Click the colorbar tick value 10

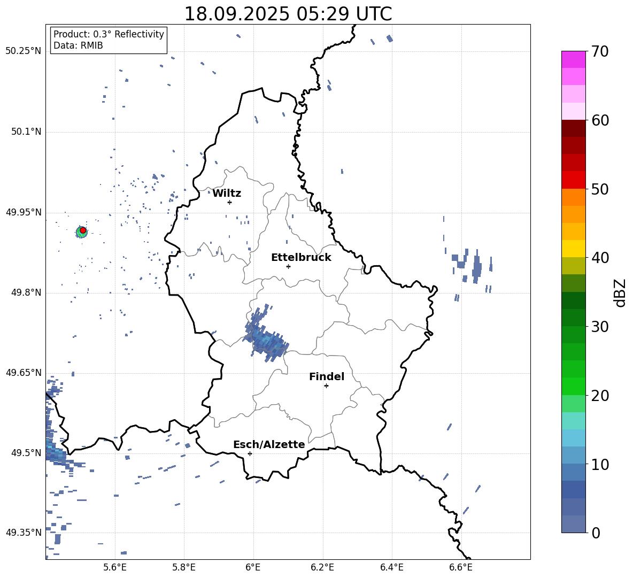click(600, 464)
